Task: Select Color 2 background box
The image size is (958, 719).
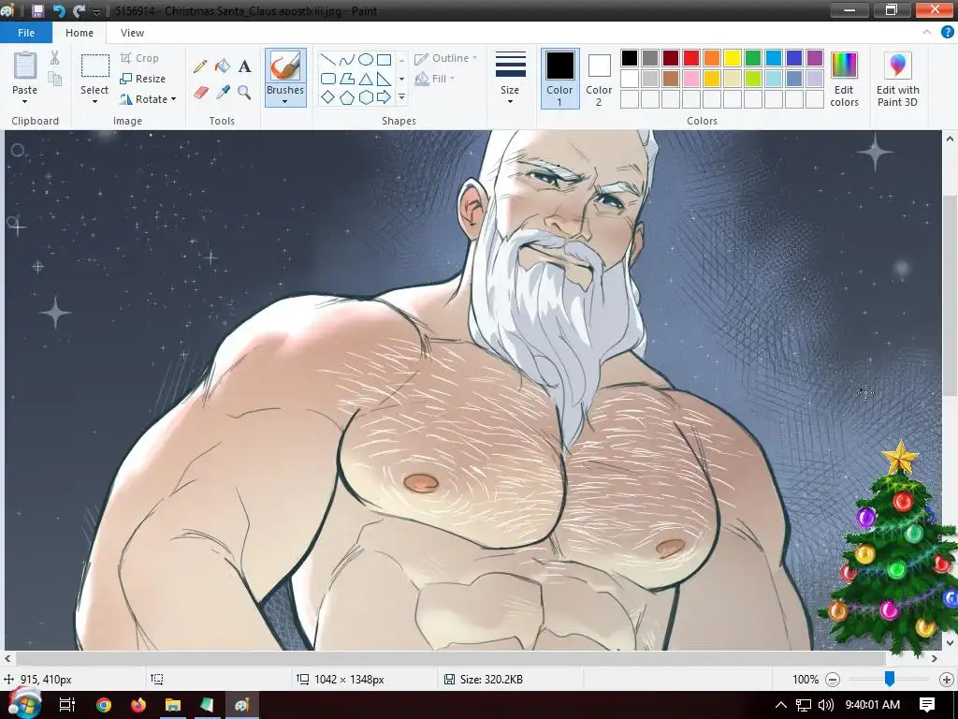Action: pos(599,79)
